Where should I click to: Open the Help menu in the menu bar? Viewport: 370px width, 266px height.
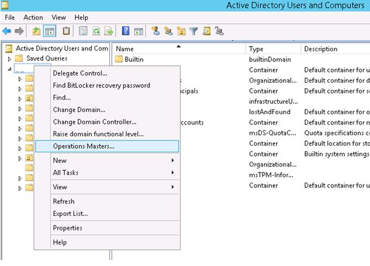pos(81,17)
